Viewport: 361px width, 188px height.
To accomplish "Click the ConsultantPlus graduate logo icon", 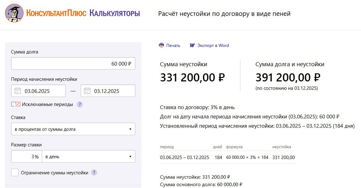I will coord(14,14).
